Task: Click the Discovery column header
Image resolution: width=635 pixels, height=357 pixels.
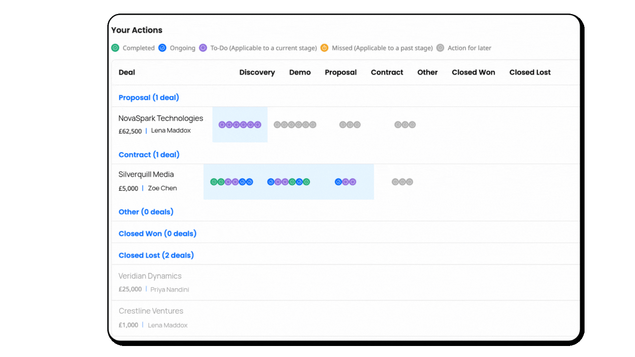Action: coord(257,72)
